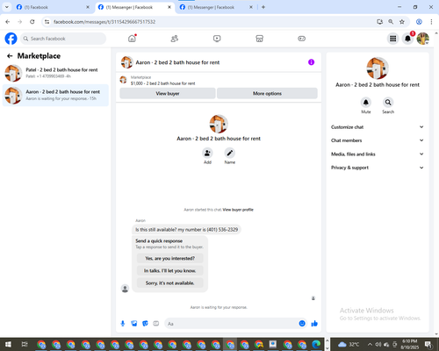Open the emoji picker in message box

point(302,324)
